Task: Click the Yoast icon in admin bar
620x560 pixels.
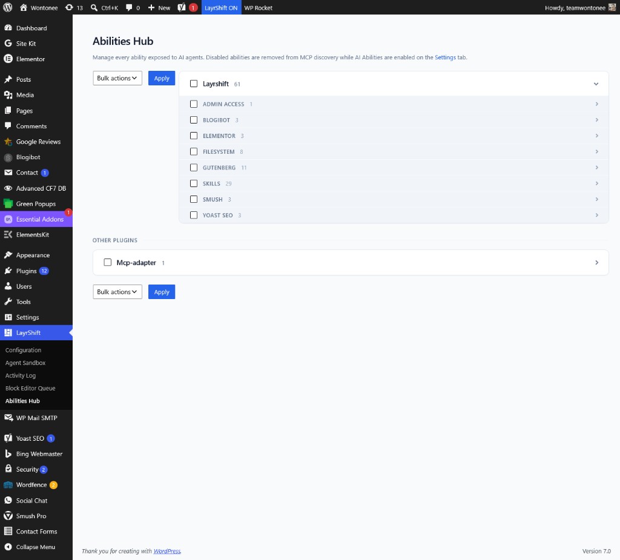Action: [x=182, y=7]
